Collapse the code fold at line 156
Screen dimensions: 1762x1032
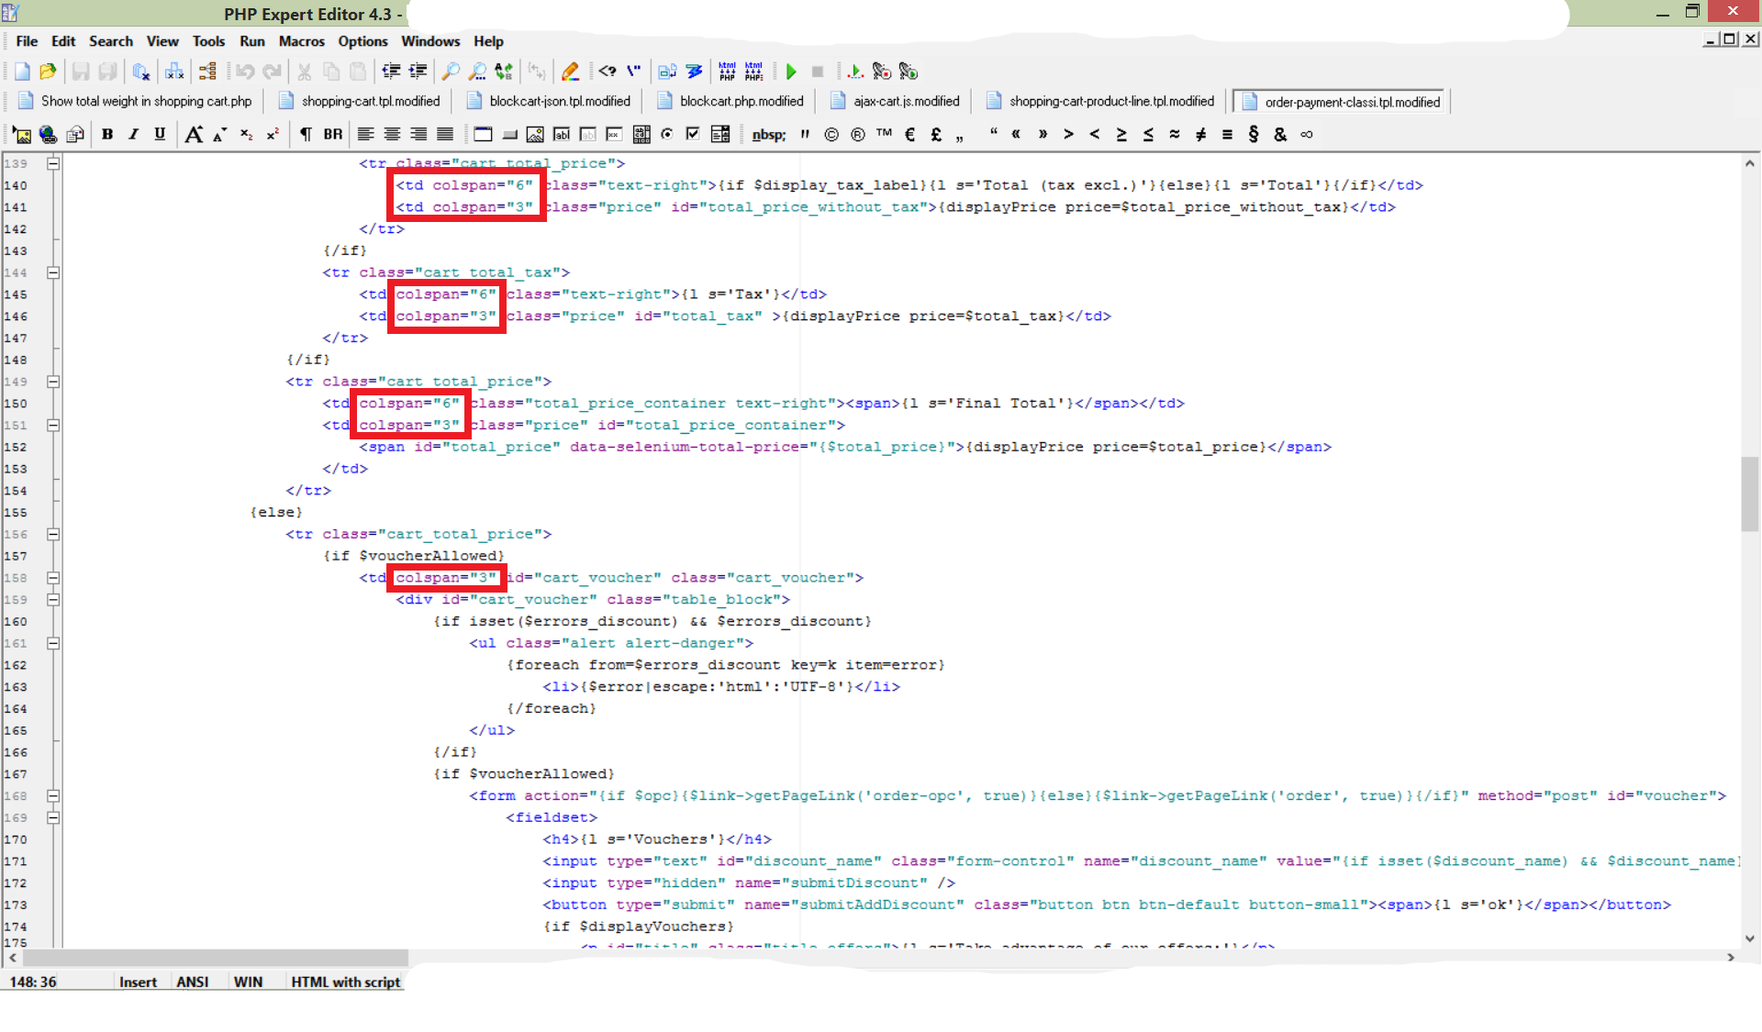53,534
